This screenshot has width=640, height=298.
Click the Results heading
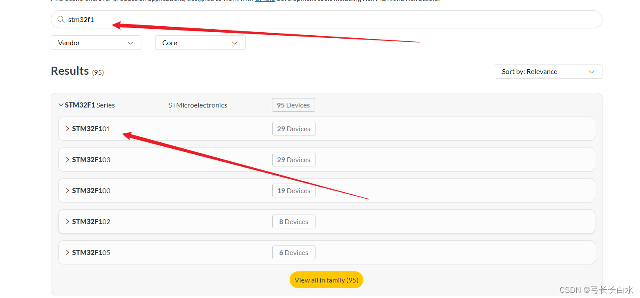click(70, 71)
